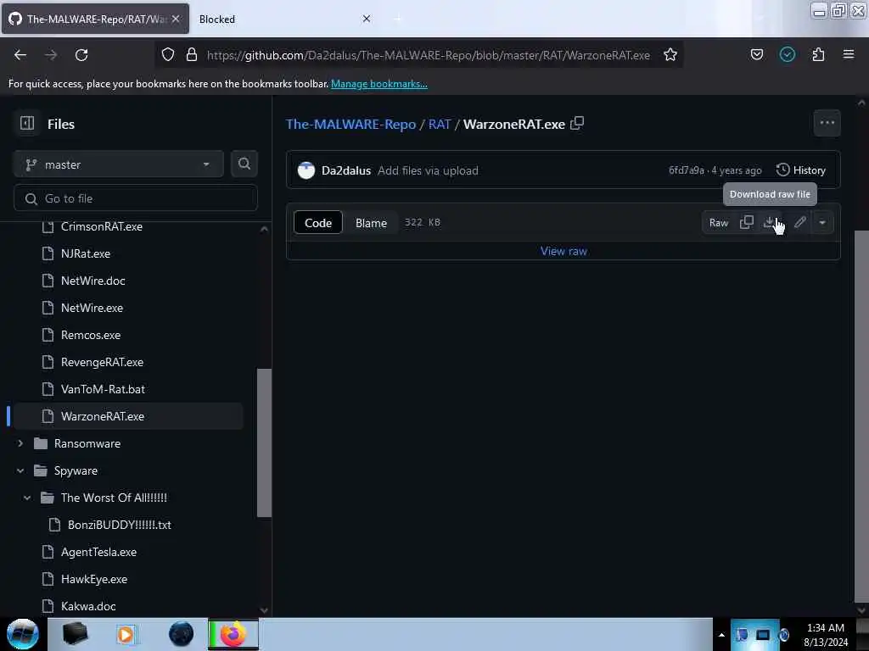Open the master branch dropdown
The width and height of the screenshot is (869, 651).
pyautogui.click(x=119, y=164)
